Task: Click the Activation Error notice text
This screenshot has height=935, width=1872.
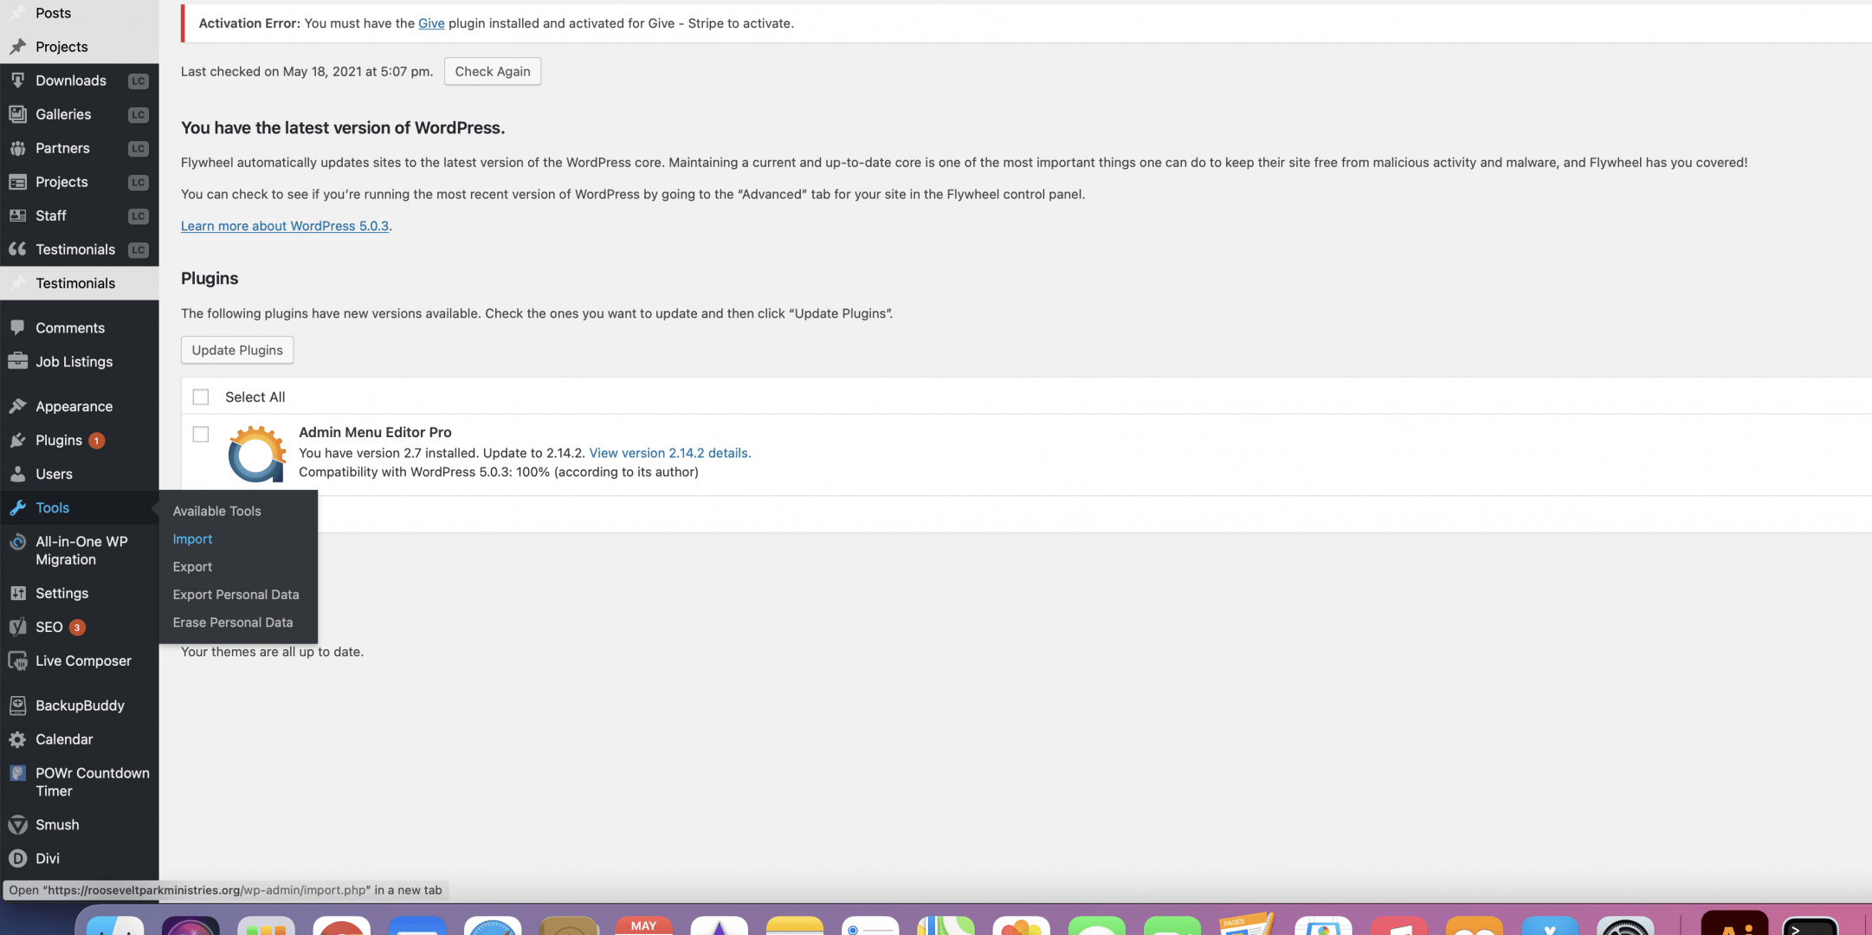Action: tap(496, 23)
